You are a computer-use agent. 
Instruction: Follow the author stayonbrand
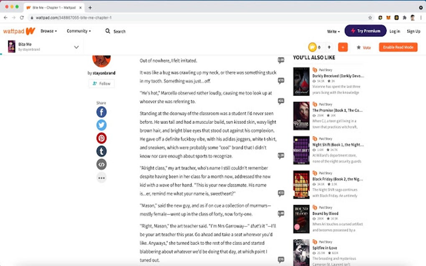pos(101,83)
